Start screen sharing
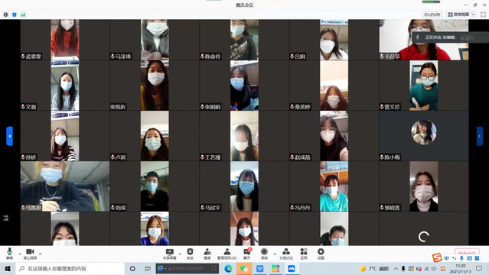 170,254
